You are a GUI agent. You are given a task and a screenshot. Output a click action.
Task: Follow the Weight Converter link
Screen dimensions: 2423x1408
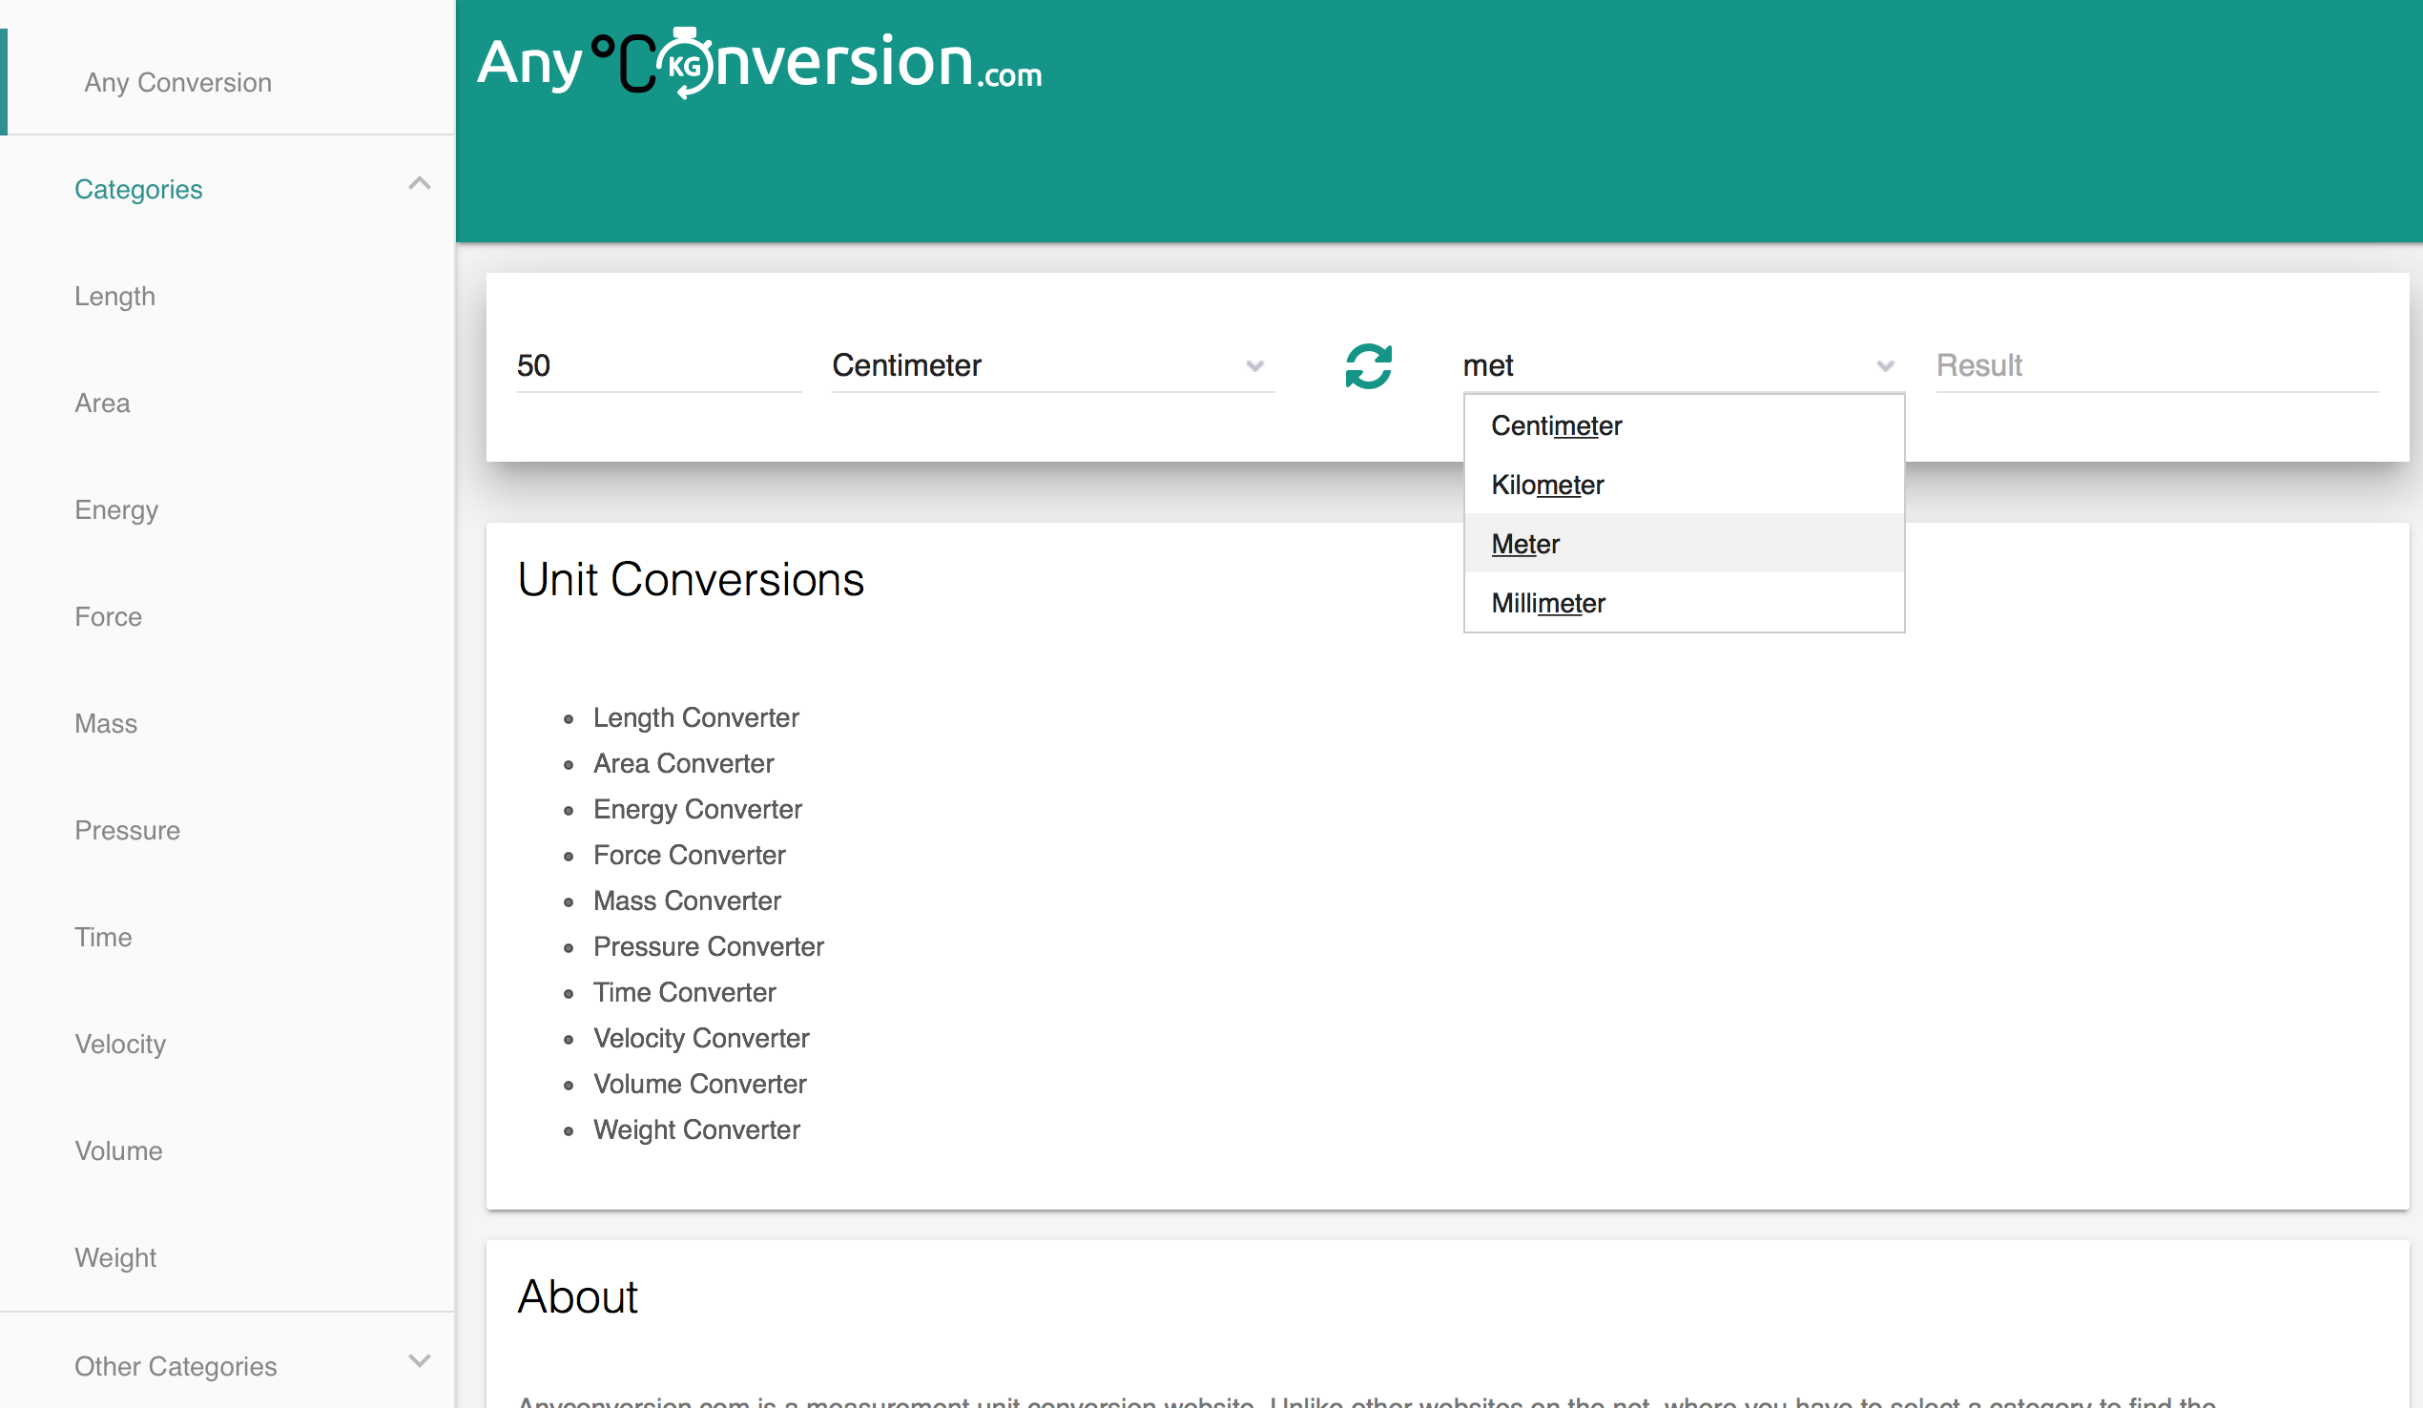pos(696,1129)
